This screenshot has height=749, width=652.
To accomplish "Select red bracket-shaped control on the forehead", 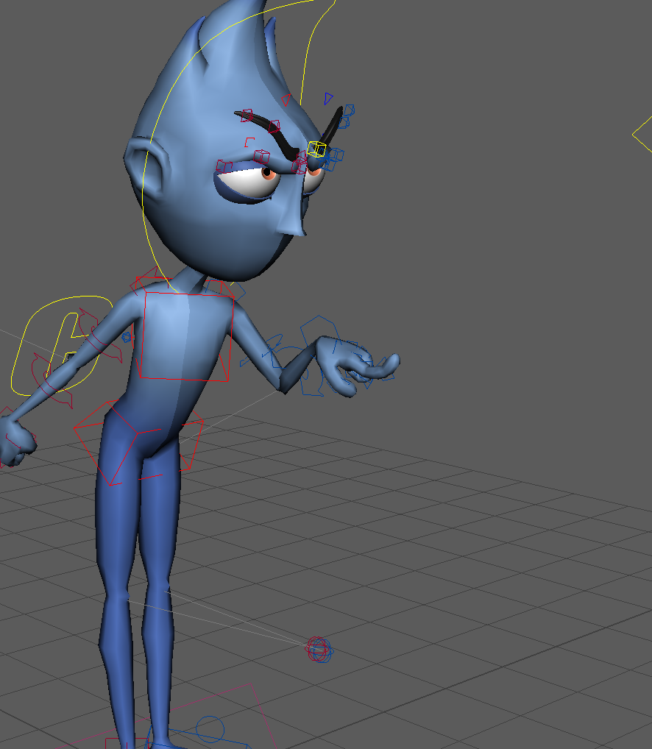I will point(249,142).
